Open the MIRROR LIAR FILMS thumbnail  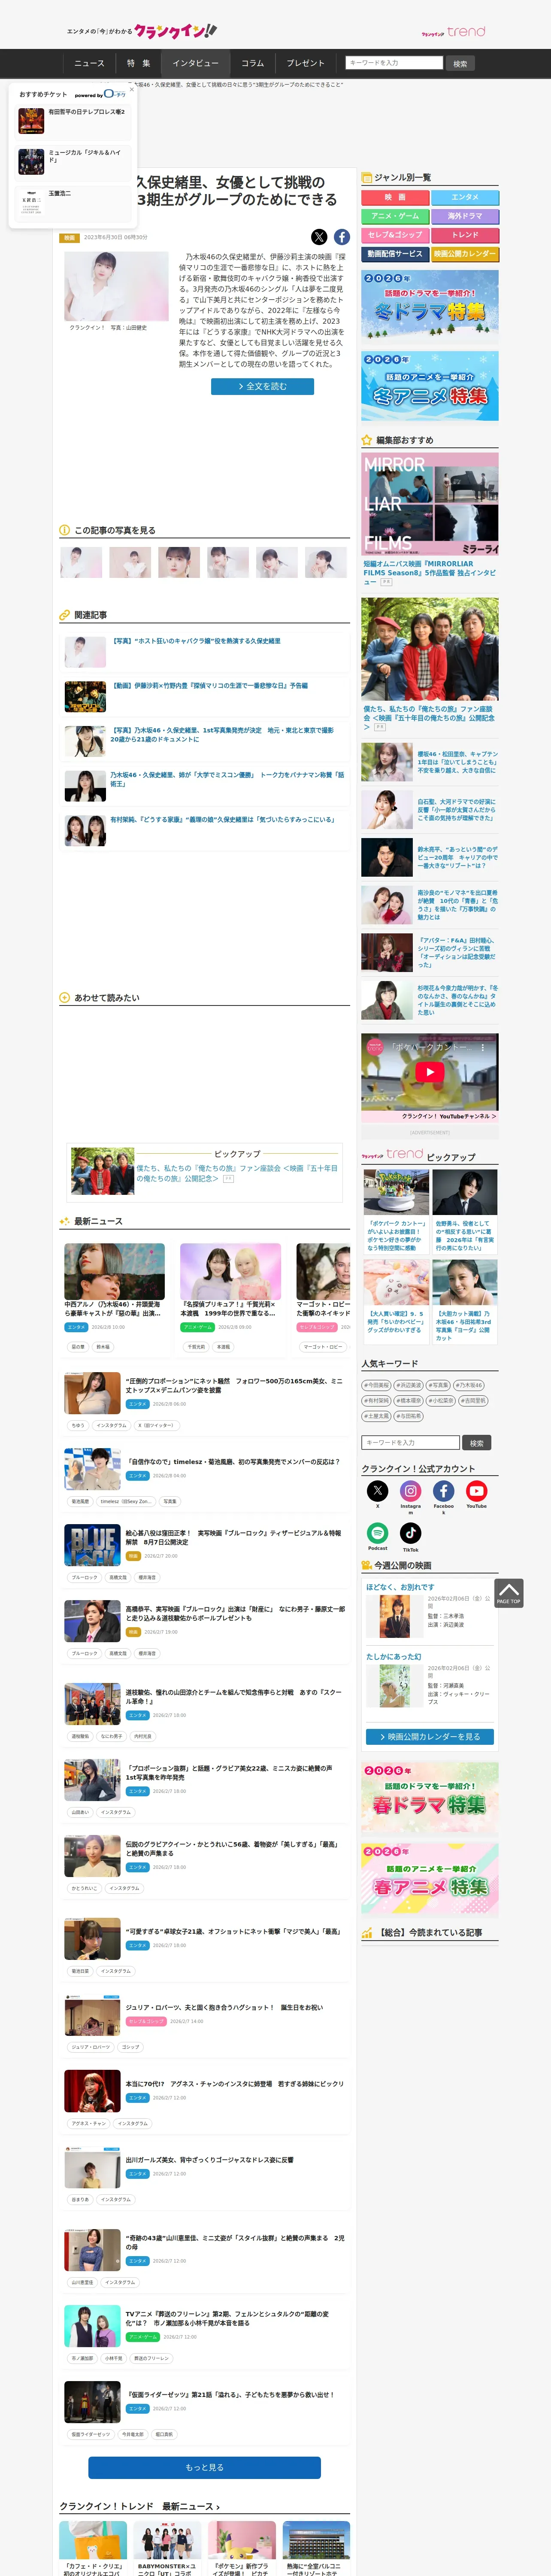click(x=430, y=504)
